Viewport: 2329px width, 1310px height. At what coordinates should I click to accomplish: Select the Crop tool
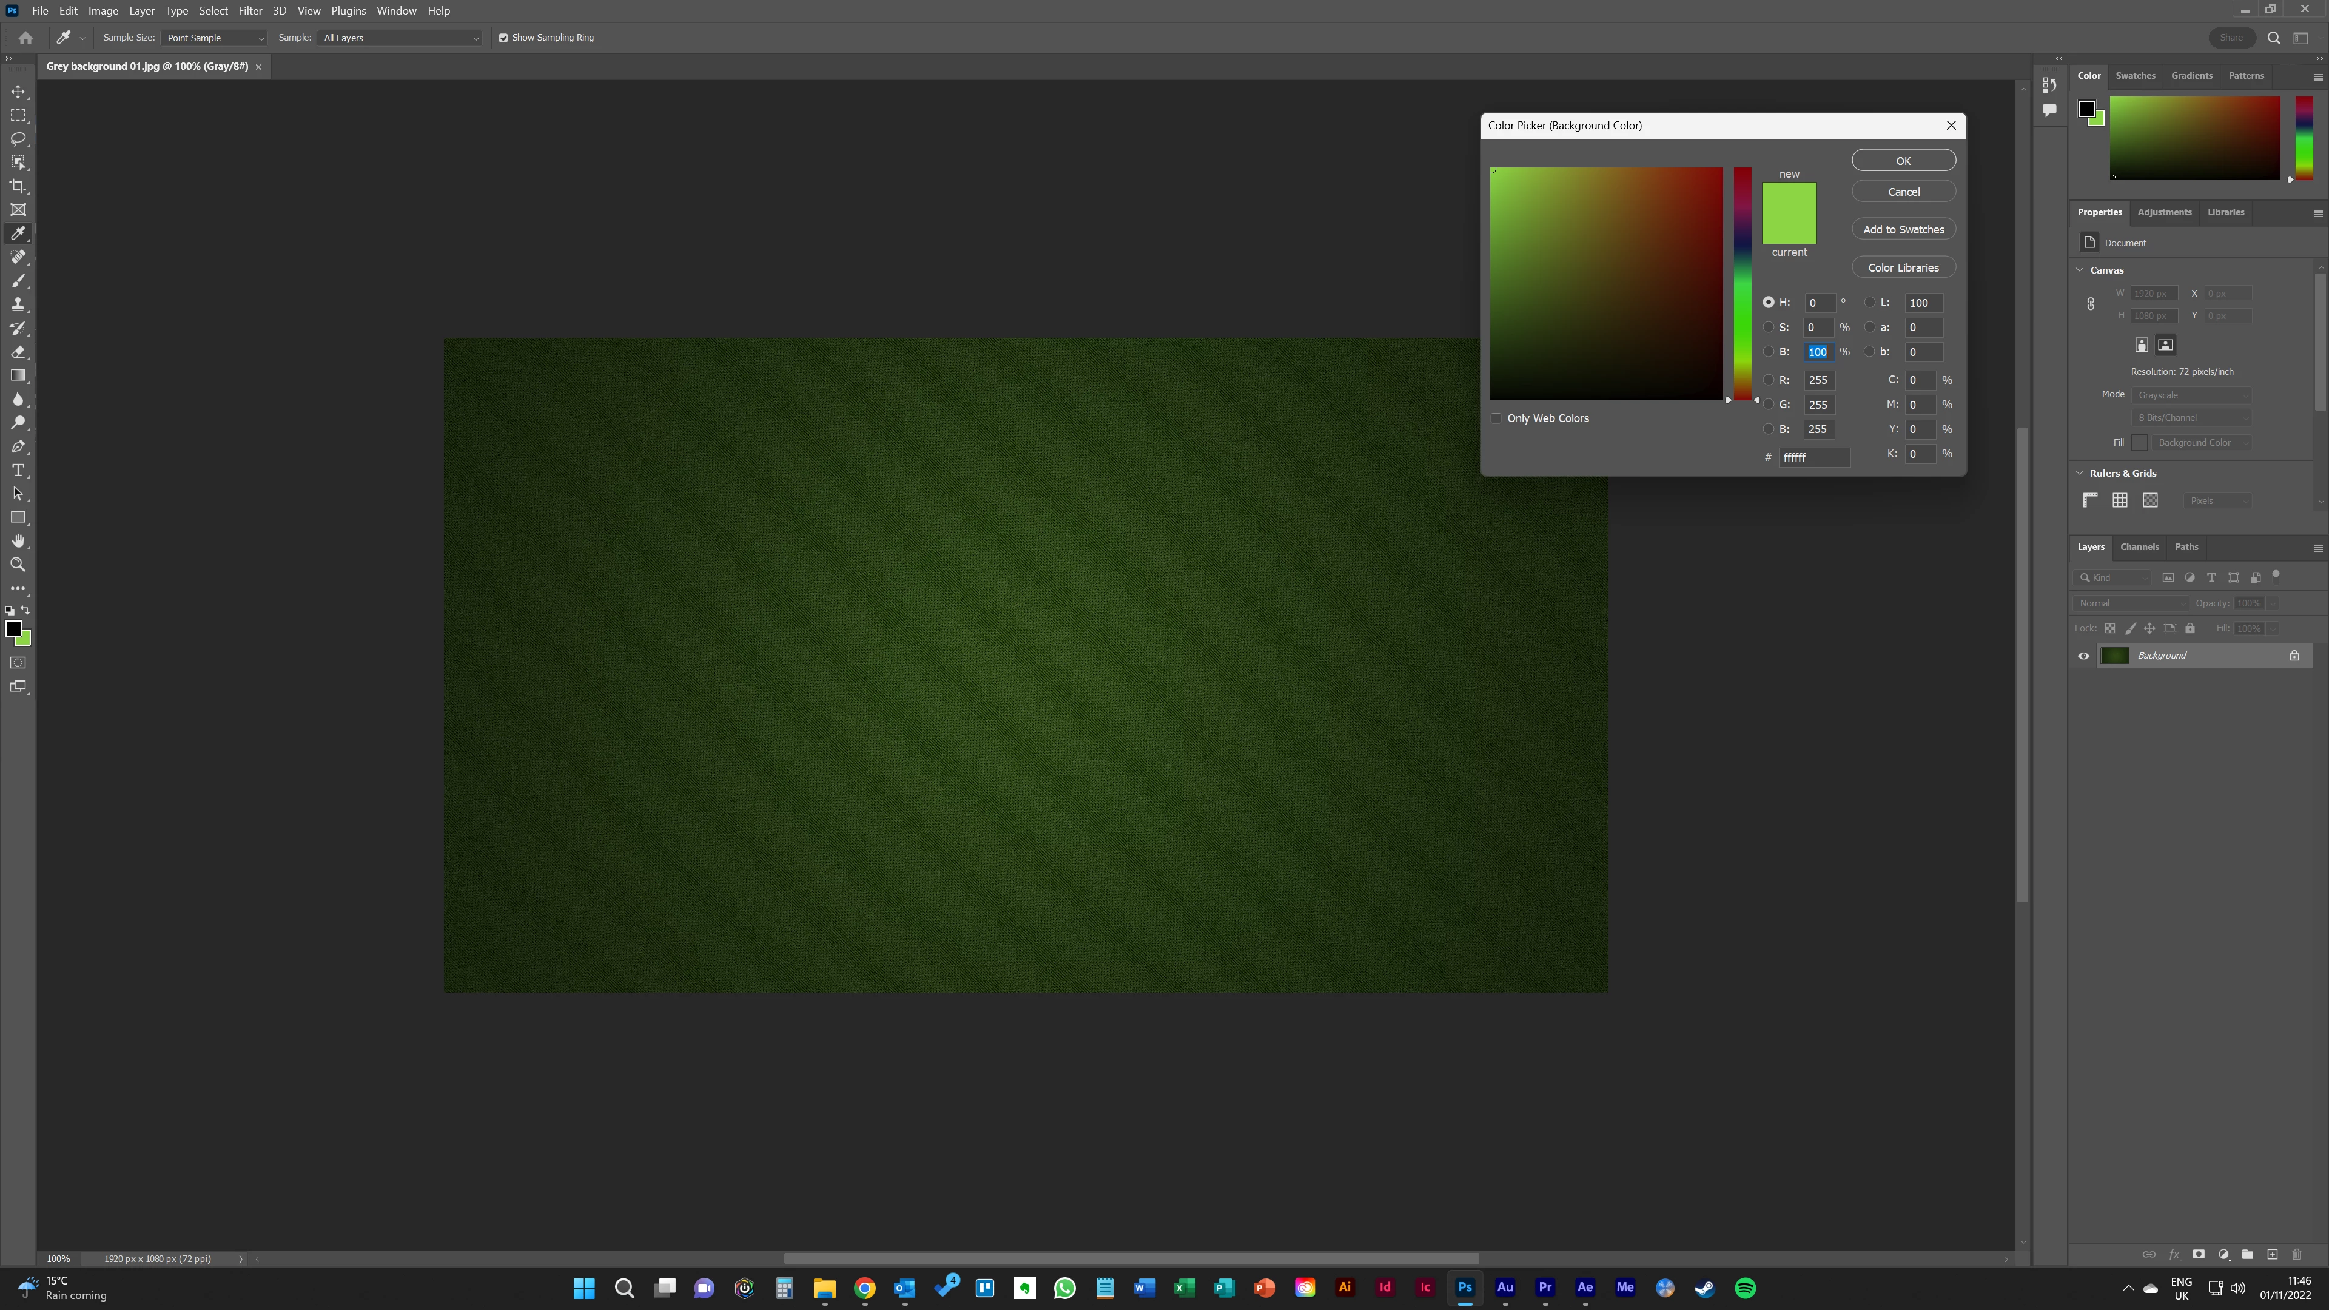coord(18,186)
